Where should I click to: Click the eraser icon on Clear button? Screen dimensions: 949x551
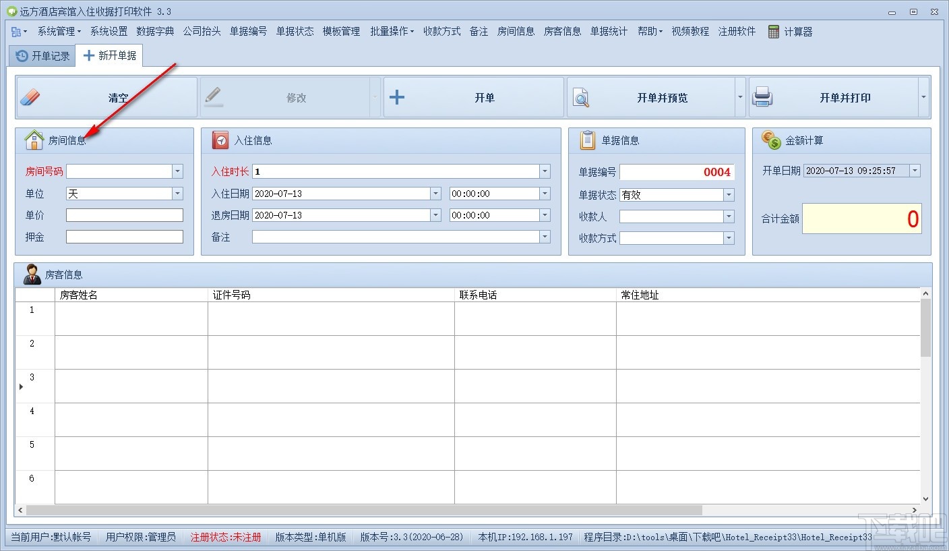coord(30,98)
